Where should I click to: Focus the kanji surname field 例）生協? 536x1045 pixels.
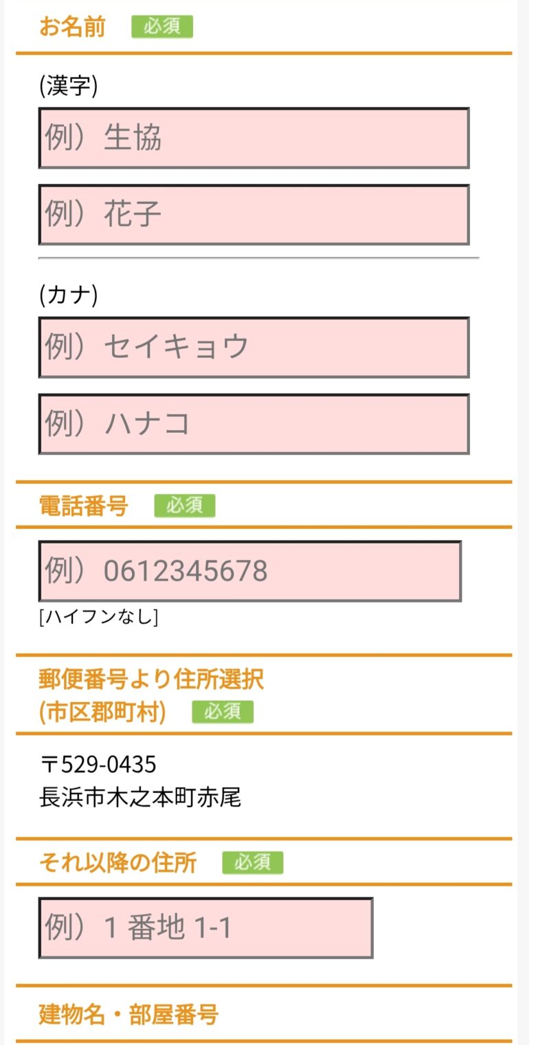point(254,138)
